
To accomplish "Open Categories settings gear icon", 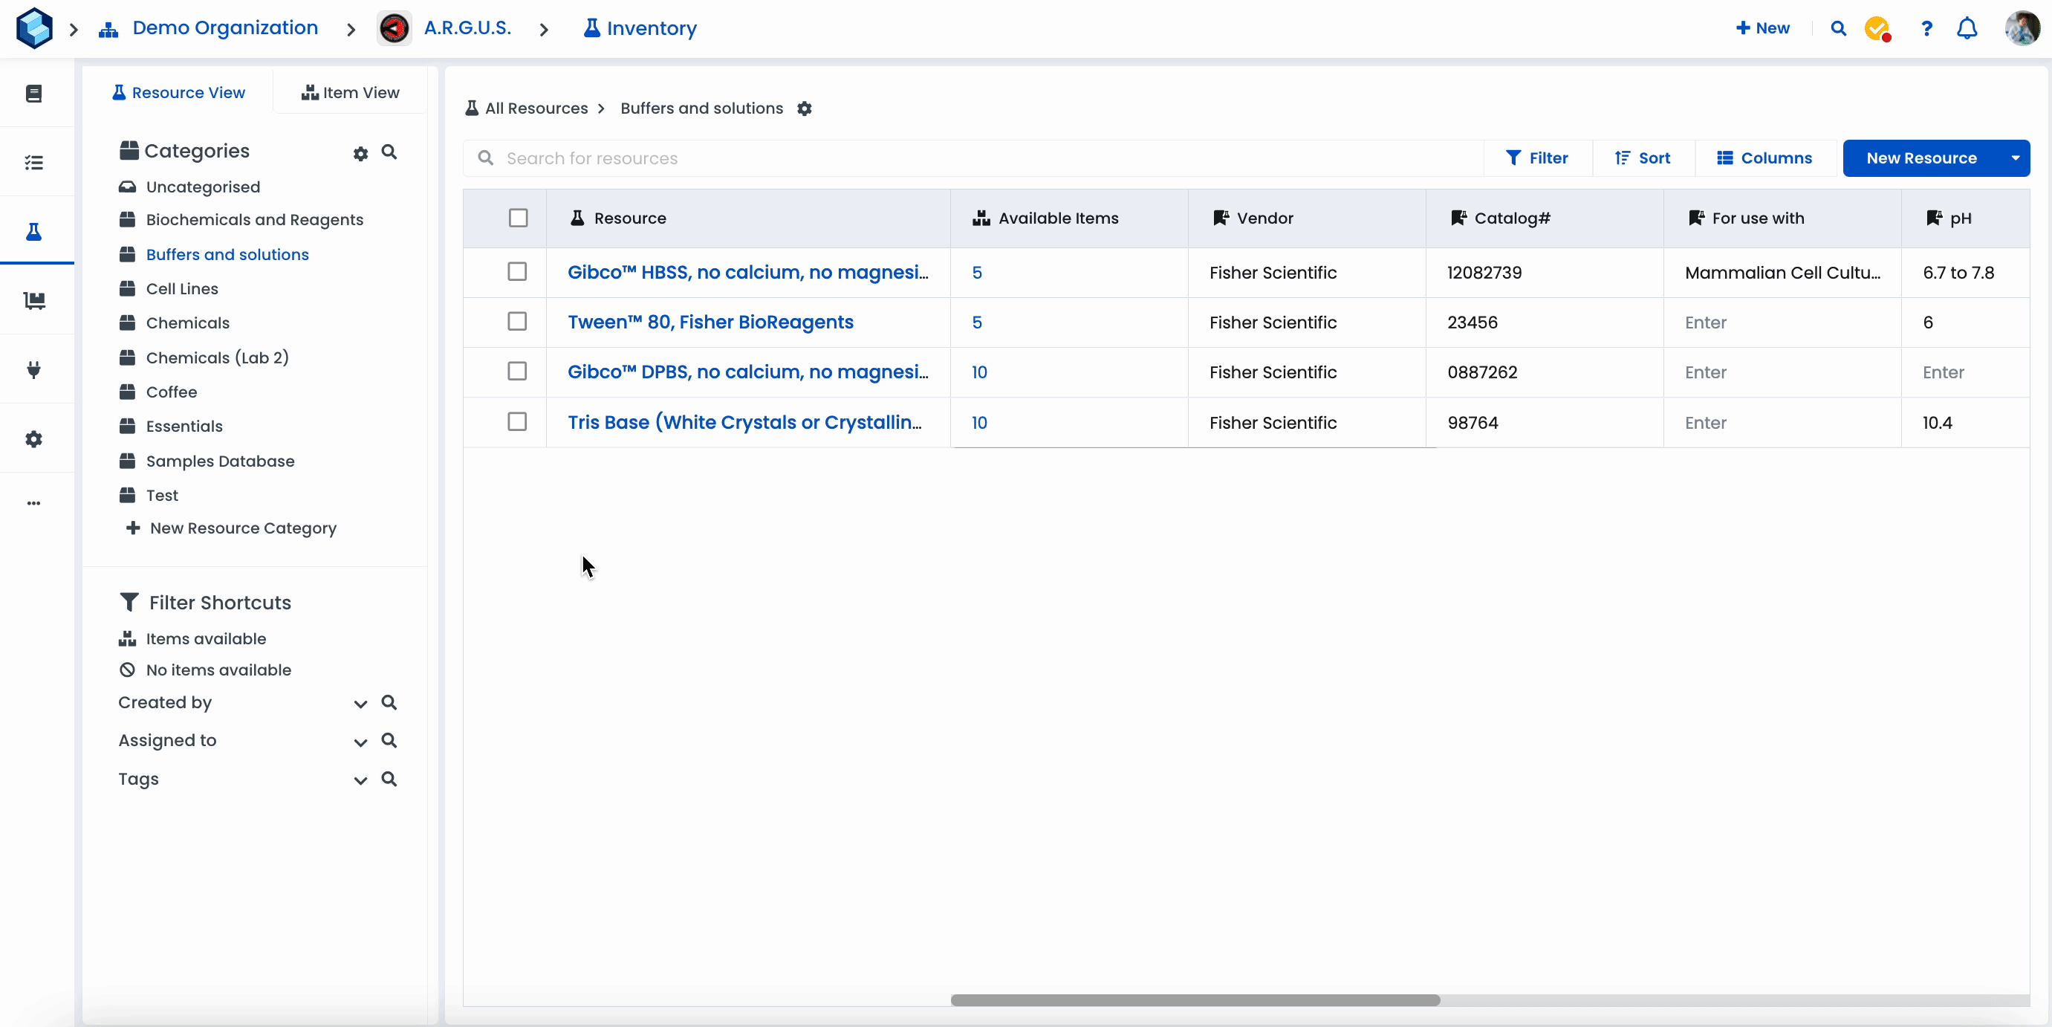I will point(361,153).
